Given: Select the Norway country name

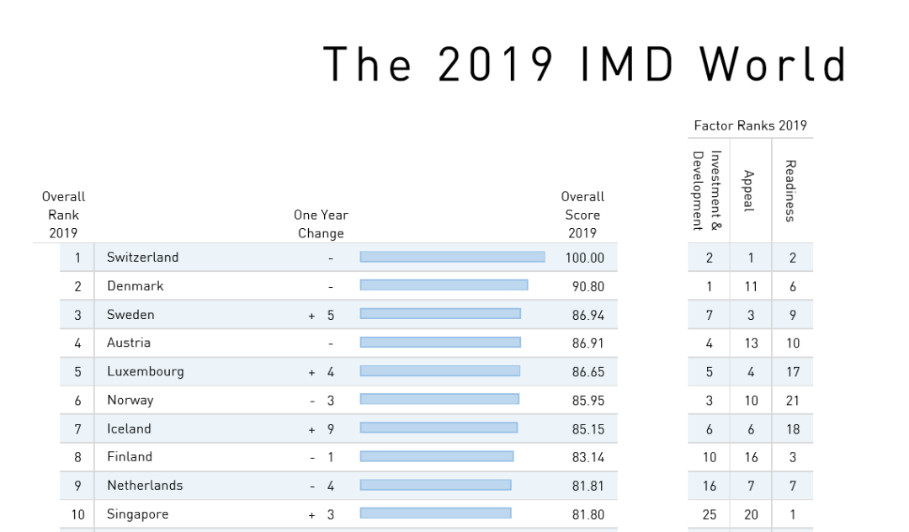Looking at the screenshot, I should [130, 400].
